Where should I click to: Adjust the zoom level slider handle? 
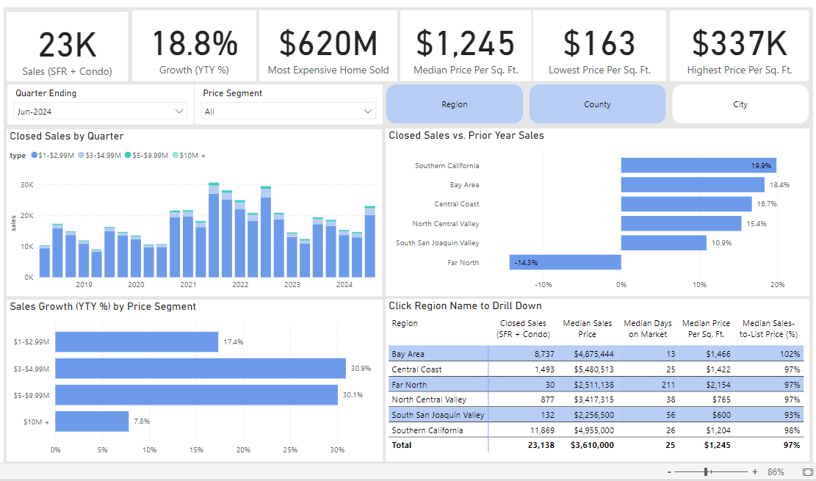[x=706, y=471]
